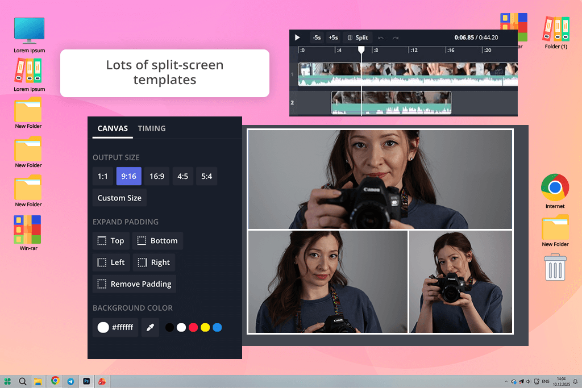Open Photoshop from the taskbar

click(x=86, y=381)
